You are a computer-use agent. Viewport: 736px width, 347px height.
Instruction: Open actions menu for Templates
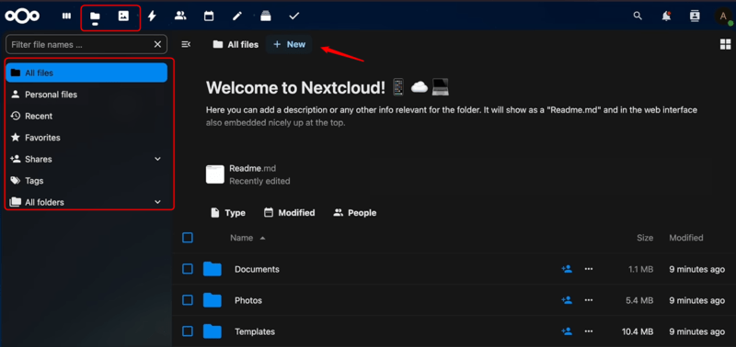[x=589, y=331]
